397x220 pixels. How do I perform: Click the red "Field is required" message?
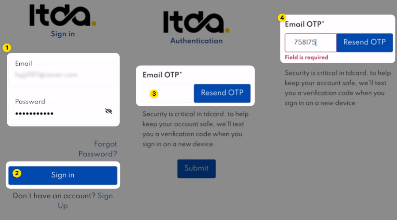click(x=307, y=57)
